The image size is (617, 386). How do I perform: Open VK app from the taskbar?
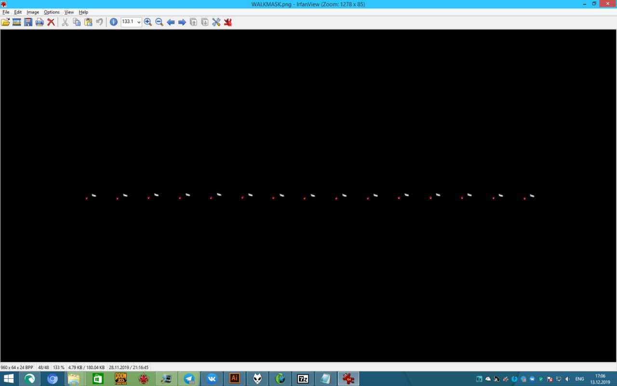tap(212, 379)
